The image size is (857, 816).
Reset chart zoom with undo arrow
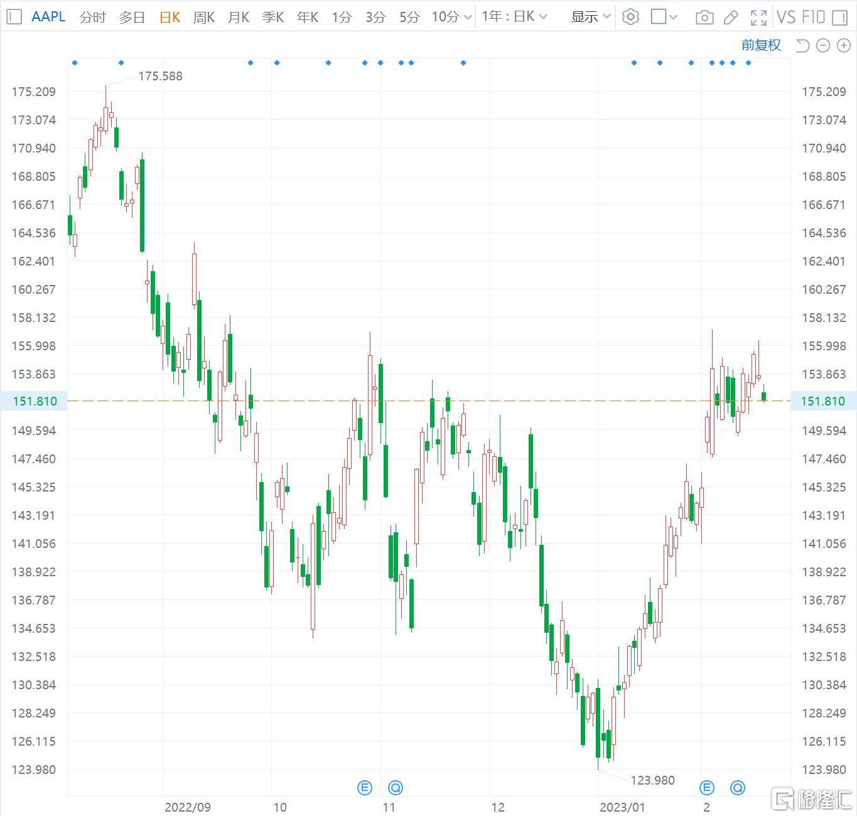click(802, 45)
